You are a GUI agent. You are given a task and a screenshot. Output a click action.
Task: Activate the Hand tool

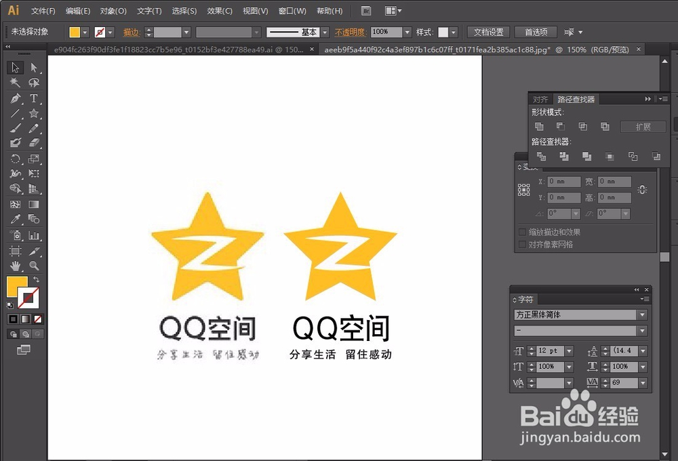click(15, 266)
